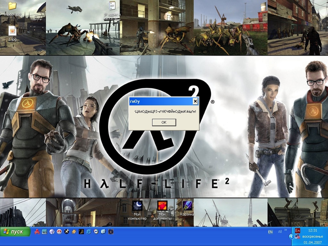This screenshot has height=246, width=328.
Task: Click OK in the error message box
Action: click(164, 122)
